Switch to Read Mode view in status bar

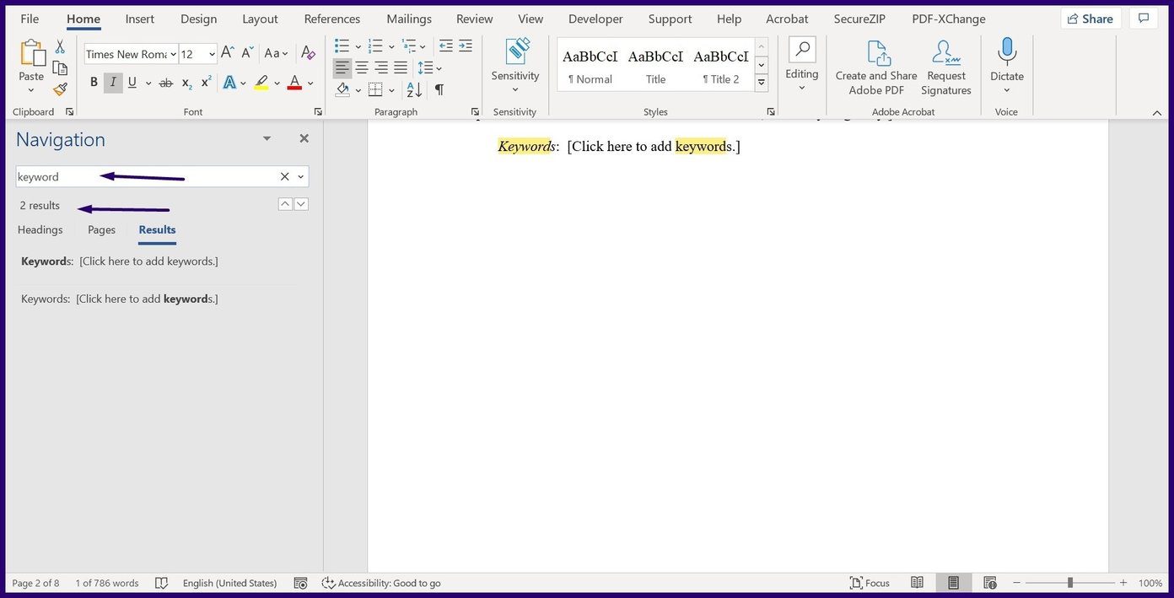coord(918,583)
